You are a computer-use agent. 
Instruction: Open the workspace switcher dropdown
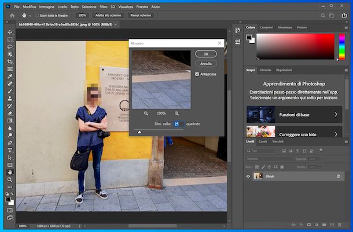332,16
